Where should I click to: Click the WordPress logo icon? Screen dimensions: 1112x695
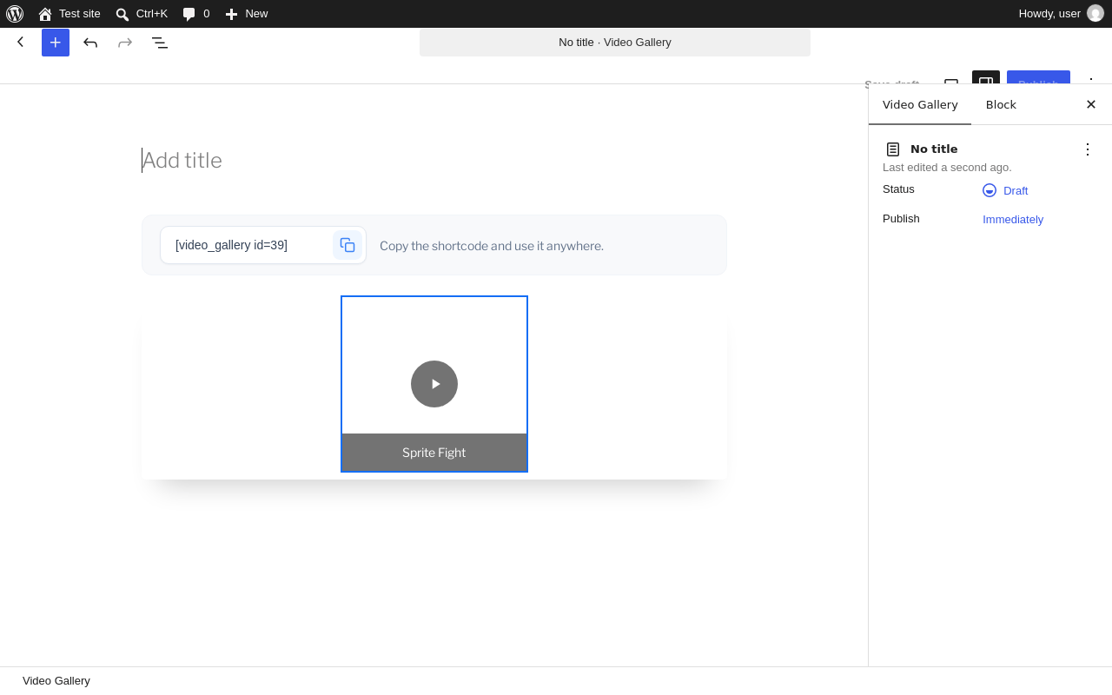click(15, 14)
